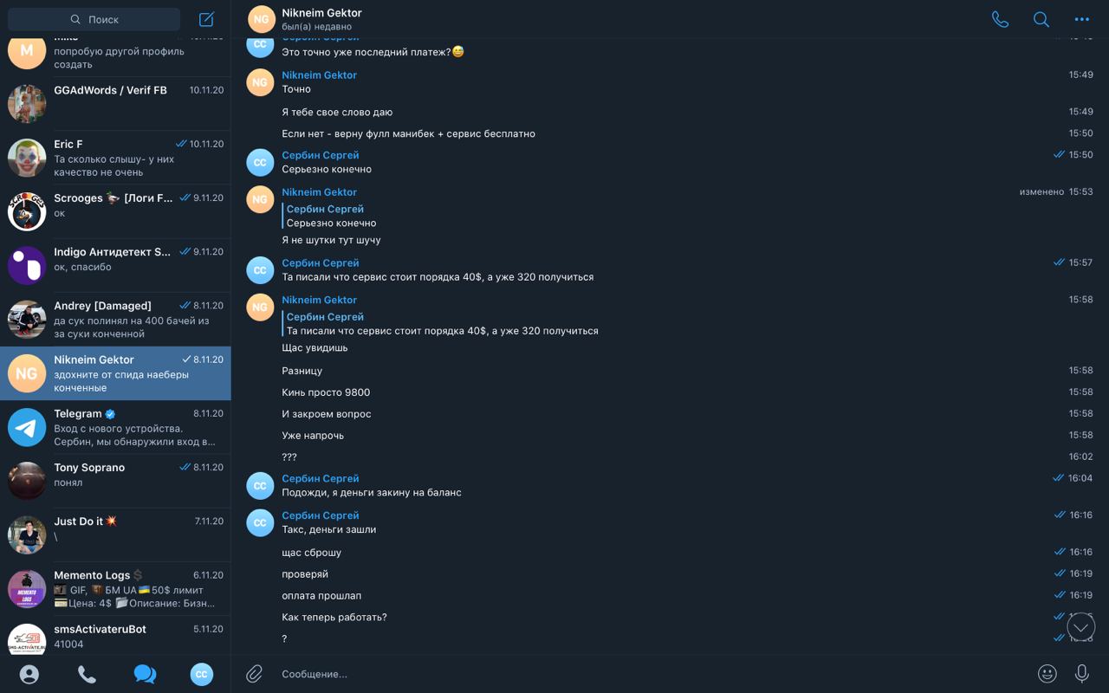This screenshot has width=1109, height=693.
Task: Jump to latest messages with down arrow
Action: (x=1081, y=626)
